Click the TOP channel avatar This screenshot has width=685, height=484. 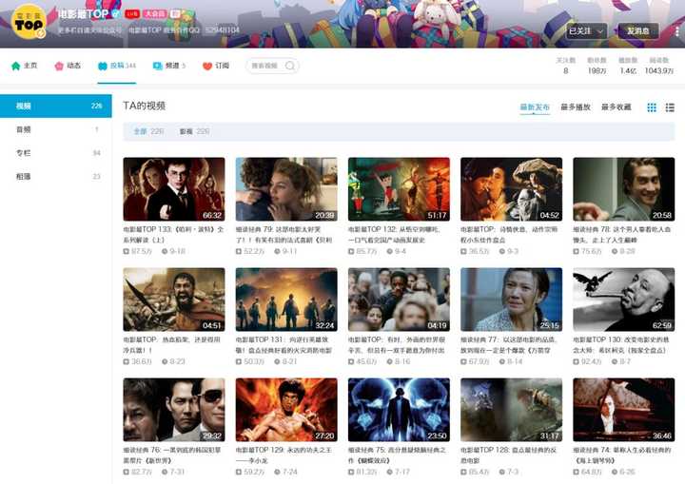tap(28, 23)
